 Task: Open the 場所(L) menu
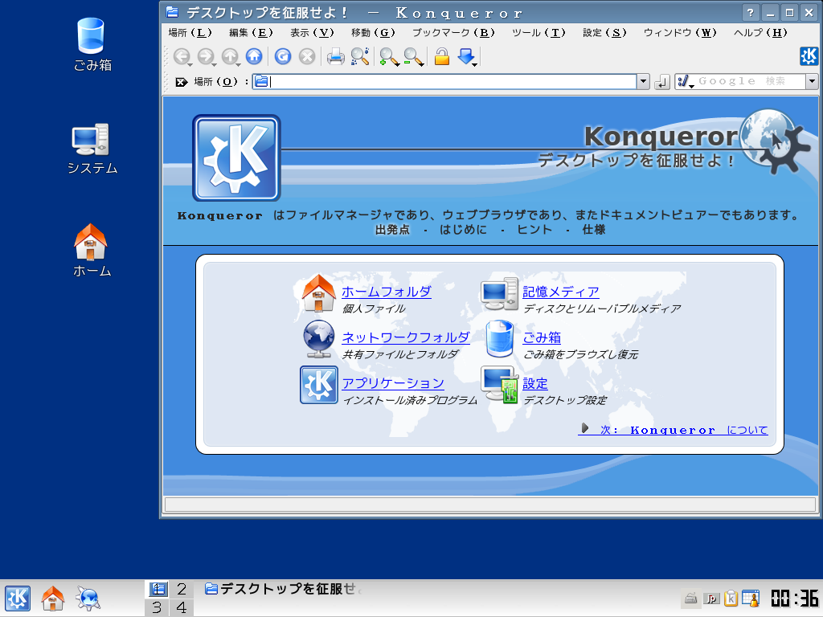coord(190,32)
